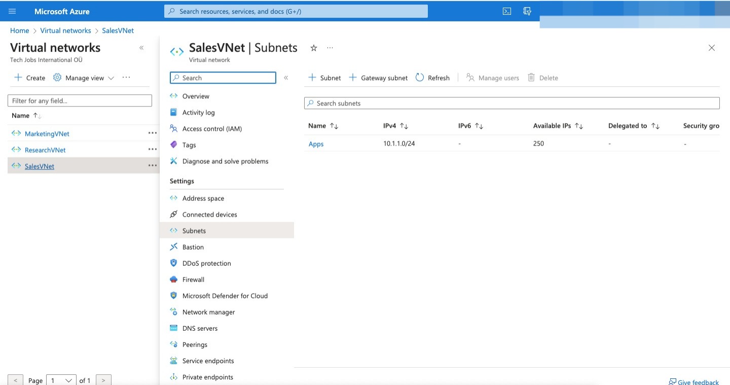
Task: Open MarketingVNet from the list
Action: point(47,134)
